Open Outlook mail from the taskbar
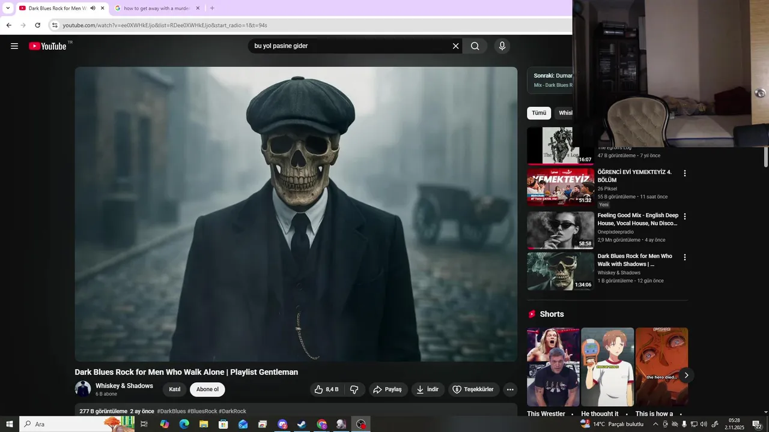The image size is (769, 432). coord(243,424)
